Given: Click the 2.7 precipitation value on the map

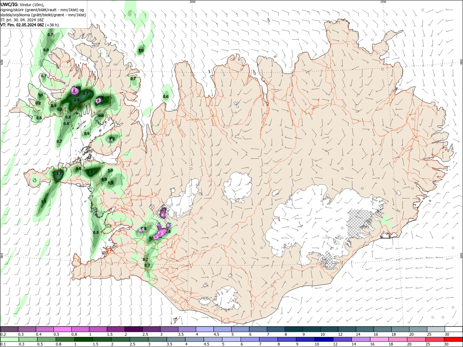Looking at the screenshot, I should tap(86, 93).
